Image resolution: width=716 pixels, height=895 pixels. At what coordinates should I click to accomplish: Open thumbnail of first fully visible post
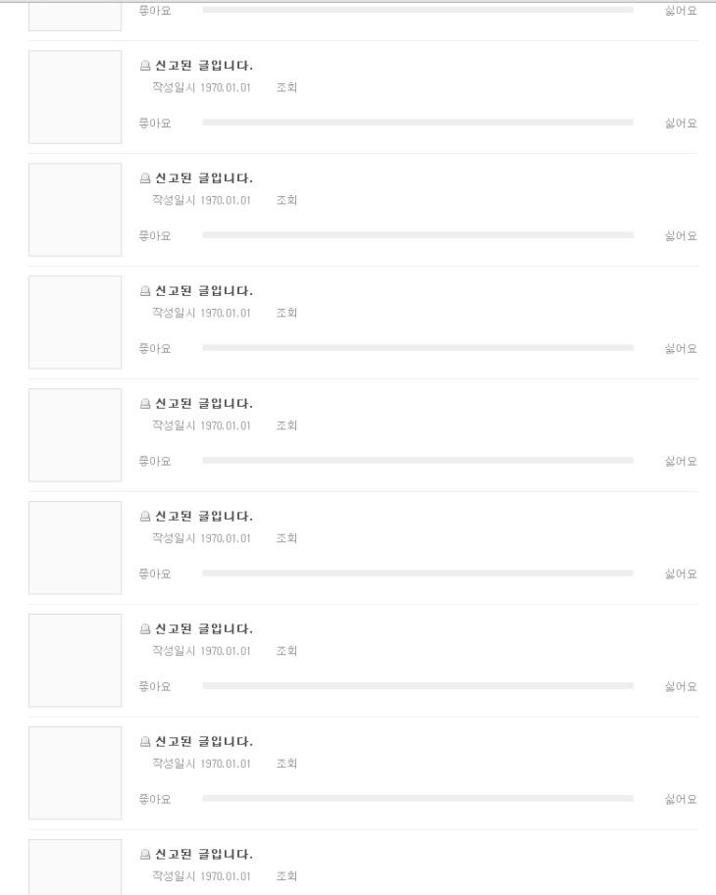[x=76, y=97]
